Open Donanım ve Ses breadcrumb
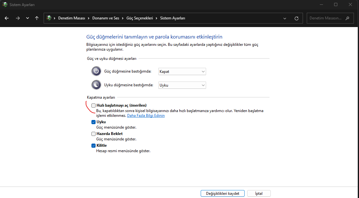Screen dimensions: 359x198 point(106,18)
